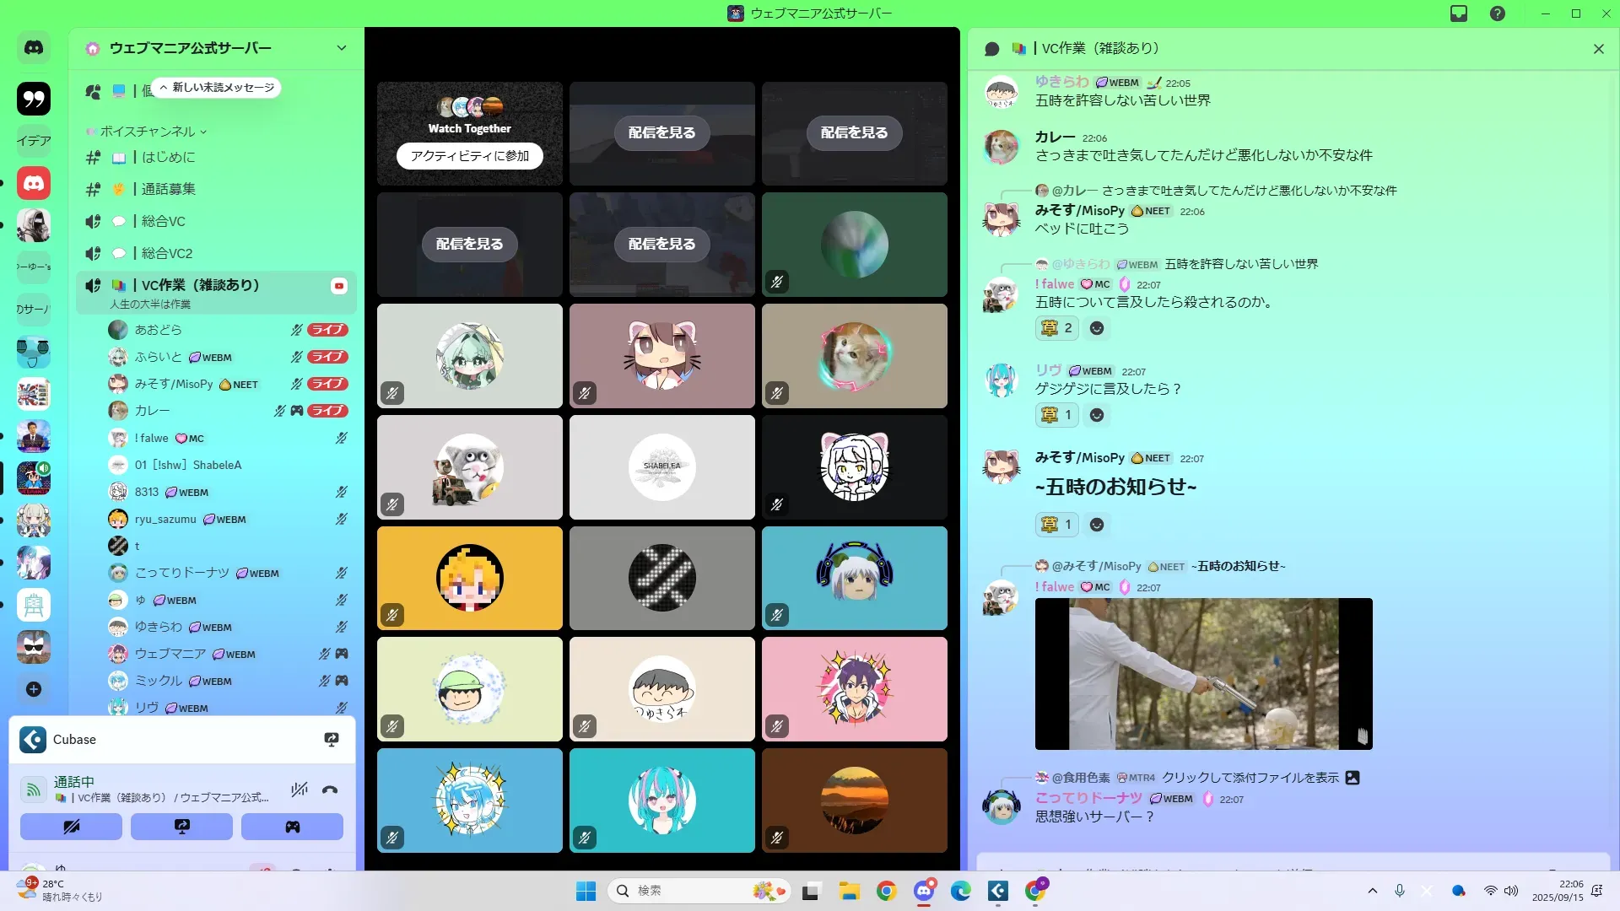Turn on camera in voice panel
The height and width of the screenshot is (911, 1620).
[71, 827]
